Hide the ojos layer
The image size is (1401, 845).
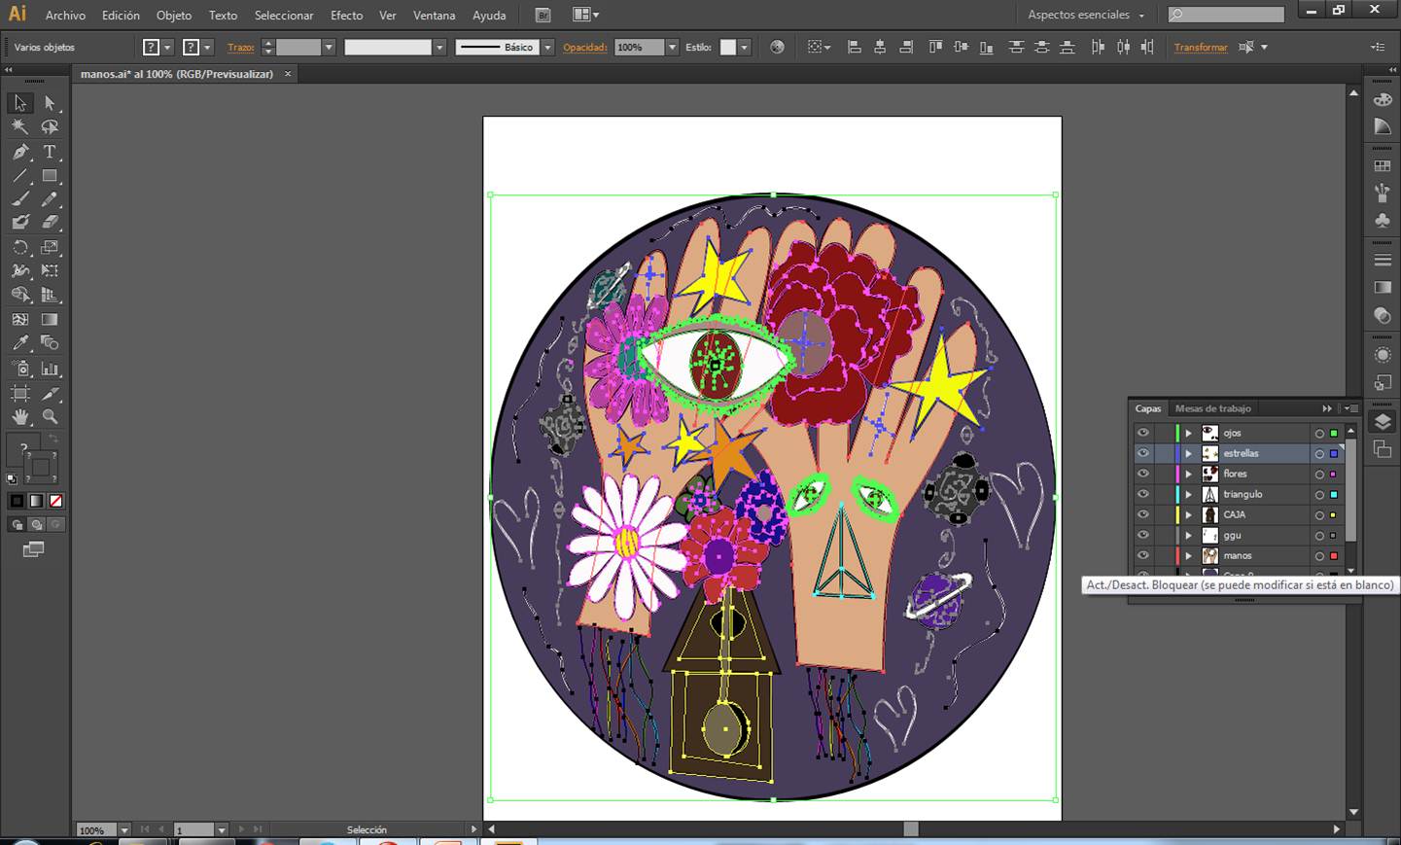pos(1143,433)
